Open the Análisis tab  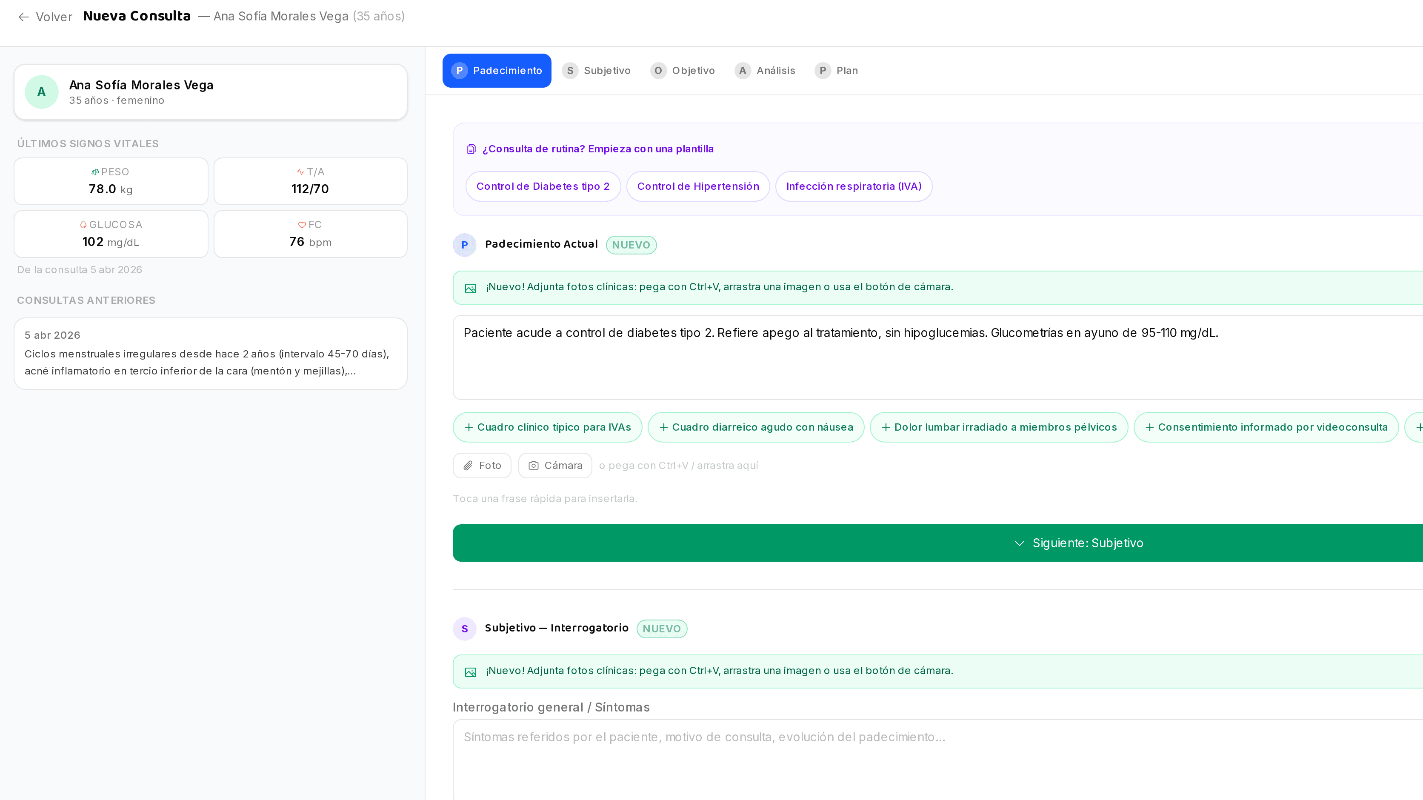765,71
